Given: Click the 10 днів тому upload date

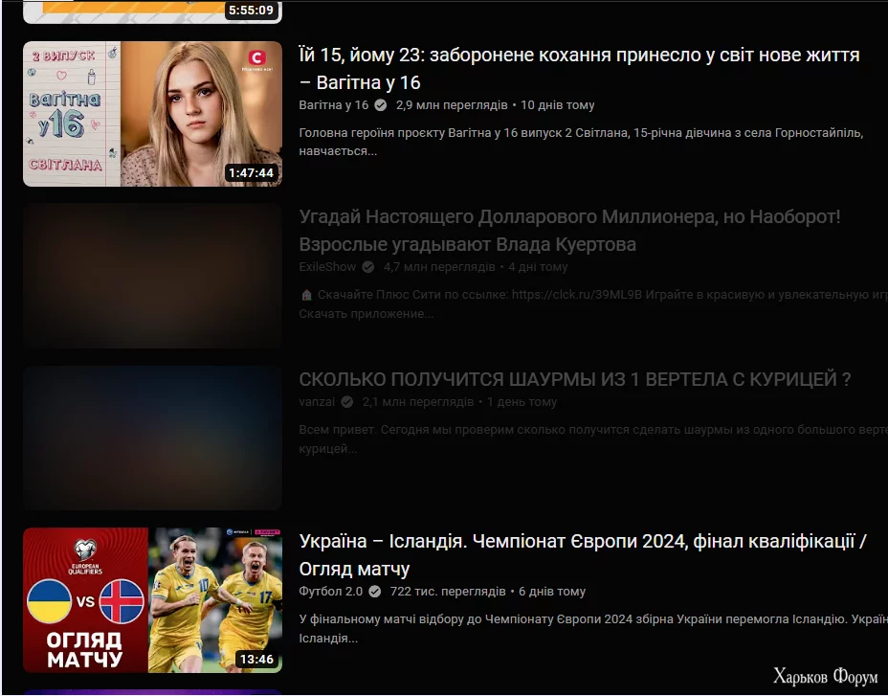Looking at the screenshot, I should (557, 105).
